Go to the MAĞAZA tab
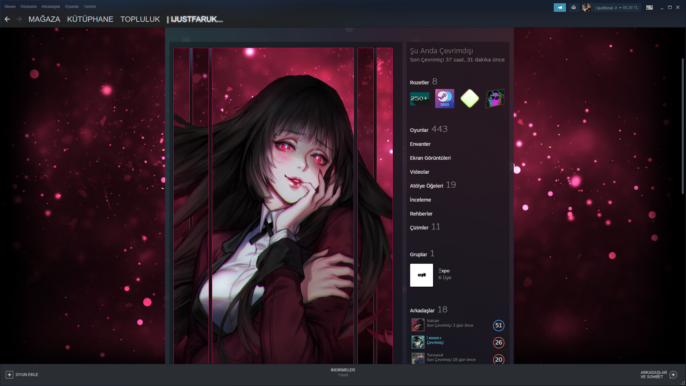 44,19
